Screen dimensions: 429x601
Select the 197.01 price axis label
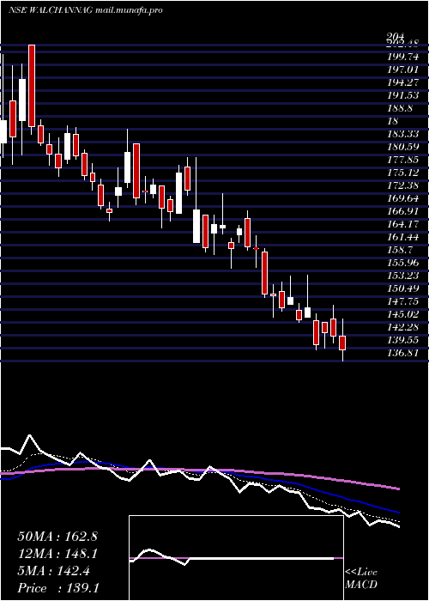coord(402,70)
